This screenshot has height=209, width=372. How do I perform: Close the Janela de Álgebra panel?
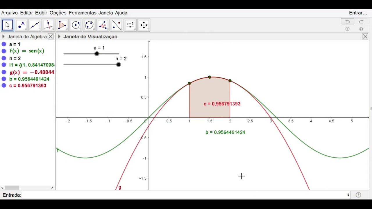(51, 37)
